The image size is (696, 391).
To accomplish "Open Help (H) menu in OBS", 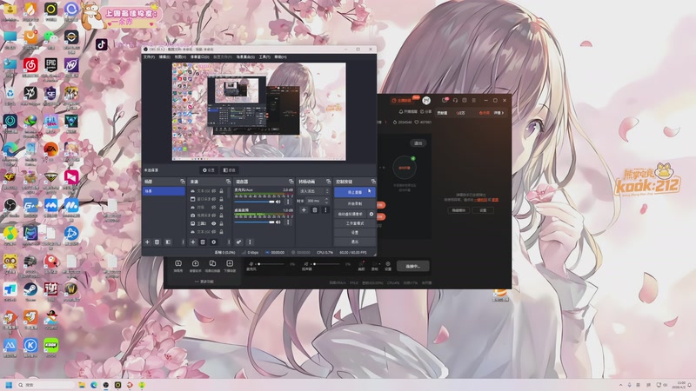I will coord(280,57).
